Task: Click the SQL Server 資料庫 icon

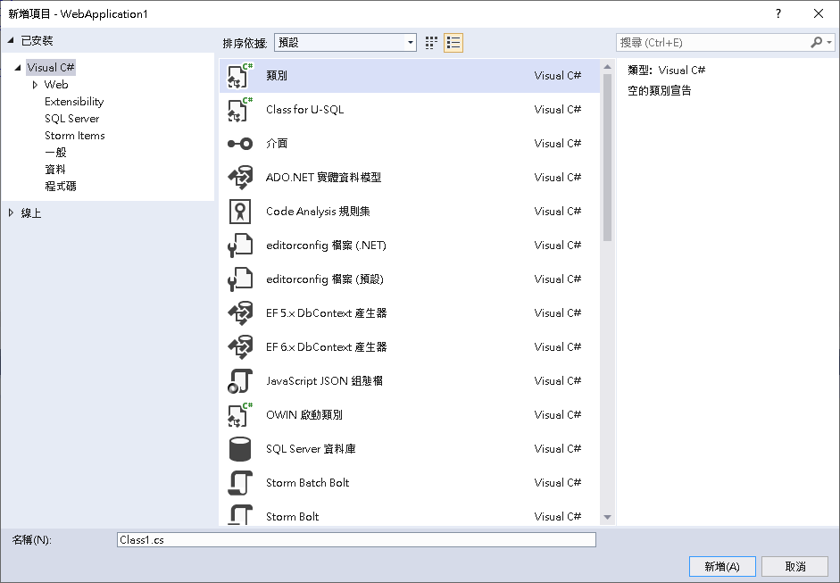Action: pos(240,449)
